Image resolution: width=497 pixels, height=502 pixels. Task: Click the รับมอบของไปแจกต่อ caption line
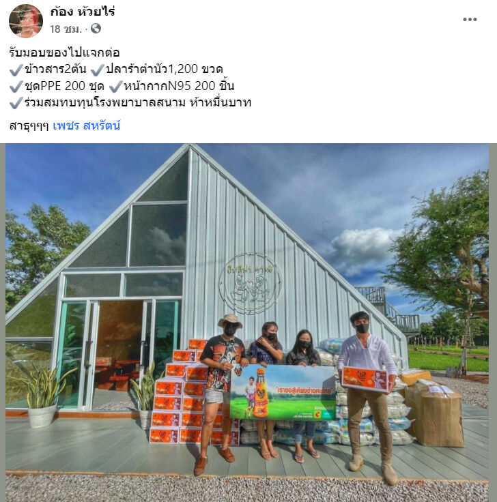pyautogui.click(x=64, y=53)
